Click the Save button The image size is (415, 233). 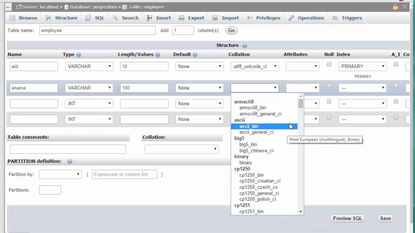click(x=385, y=218)
